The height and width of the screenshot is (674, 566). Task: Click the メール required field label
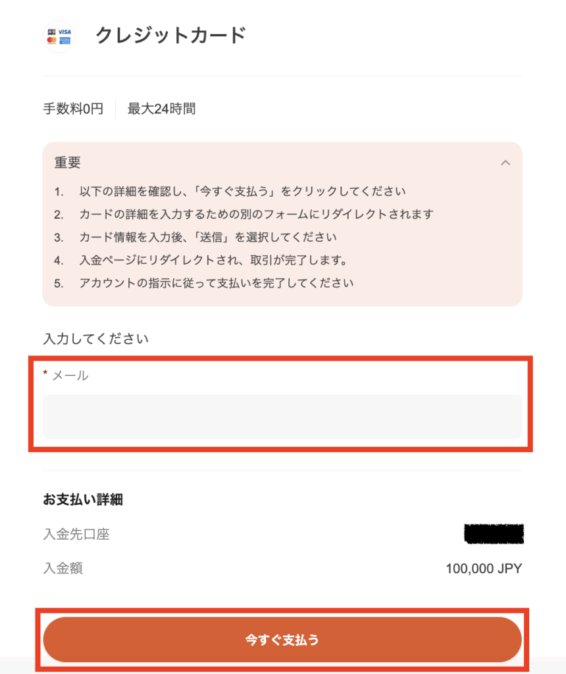[66, 375]
